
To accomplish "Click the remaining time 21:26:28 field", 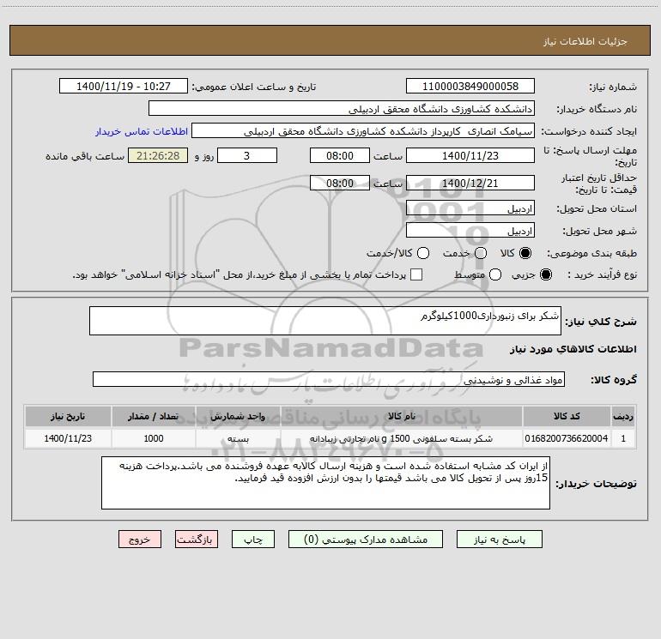I will [x=158, y=155].
